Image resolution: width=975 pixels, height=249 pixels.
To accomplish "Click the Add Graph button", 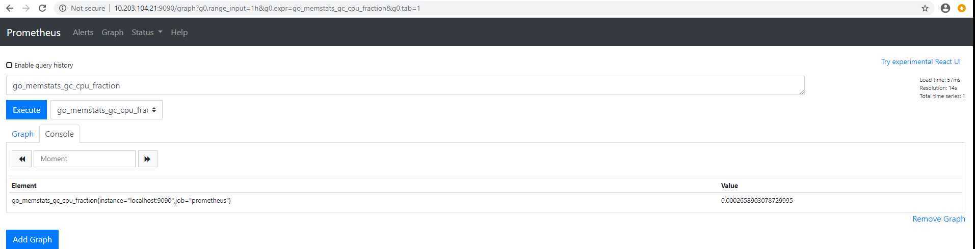I will click(x=32, y=239).
